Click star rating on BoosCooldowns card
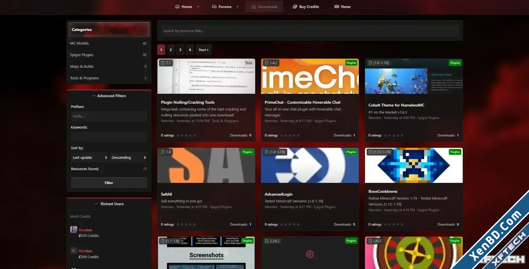Image resolution: width=529 pixels, height=269 pixels. click(x=394, y=225)
